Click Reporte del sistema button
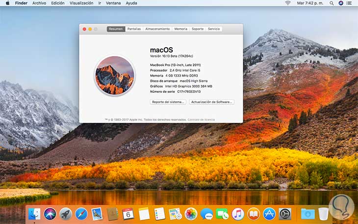 (x=168, y=102)
